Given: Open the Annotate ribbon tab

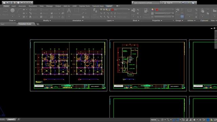Looking at the screenshot, I should point(22,6).
